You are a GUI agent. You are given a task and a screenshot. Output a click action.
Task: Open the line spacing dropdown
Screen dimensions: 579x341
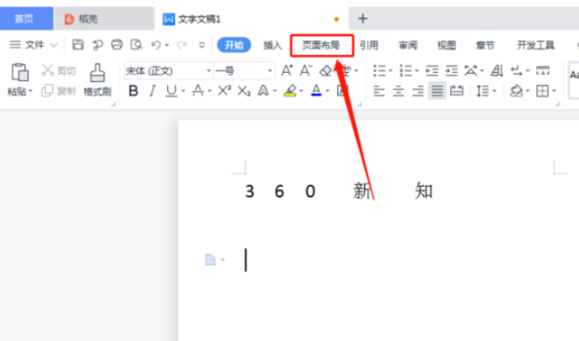494,91
